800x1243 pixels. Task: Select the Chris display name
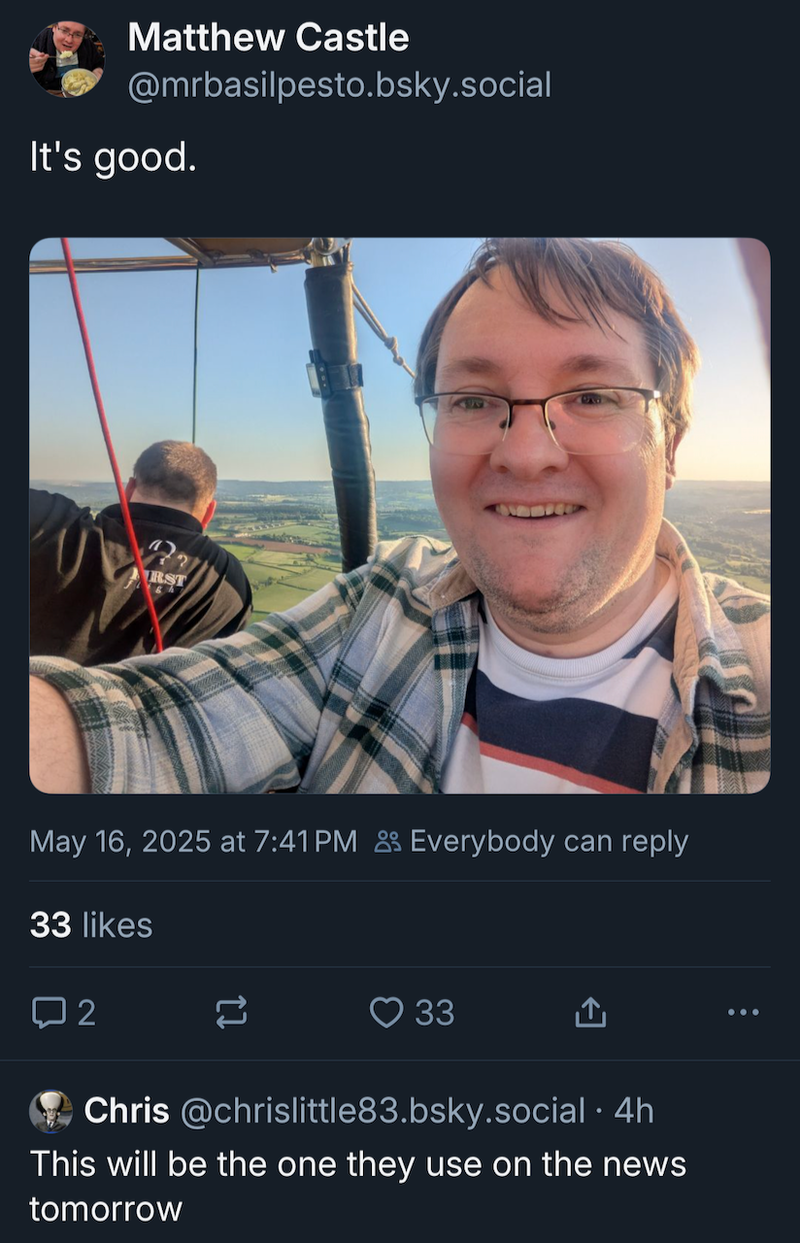tap(127, 1110)
